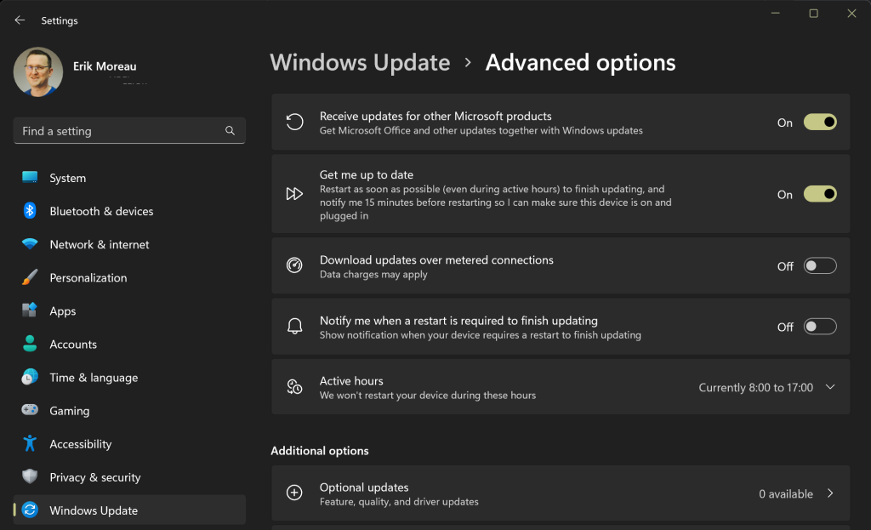
Task: Open Erik Moreau's profile picture
Action: click(x=38, y=71)
